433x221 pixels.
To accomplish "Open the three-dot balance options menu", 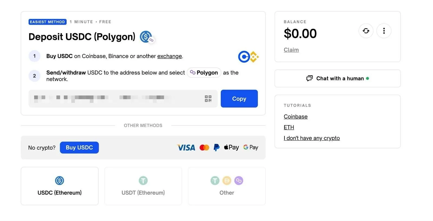I will [384, 31].
